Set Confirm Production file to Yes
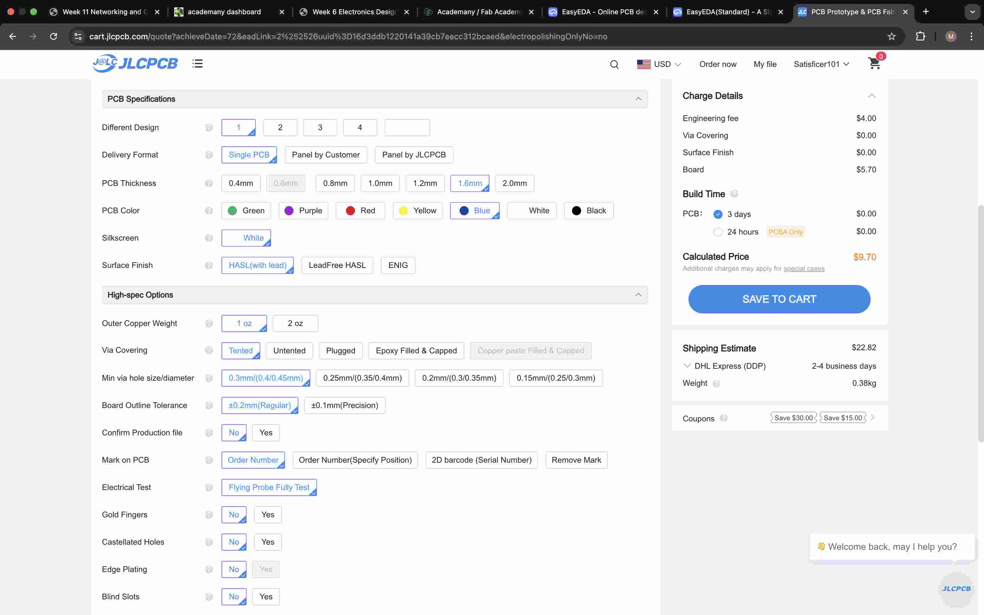Image resolution: width=984 pixels, height=615 pixels. tap(266, 433)
